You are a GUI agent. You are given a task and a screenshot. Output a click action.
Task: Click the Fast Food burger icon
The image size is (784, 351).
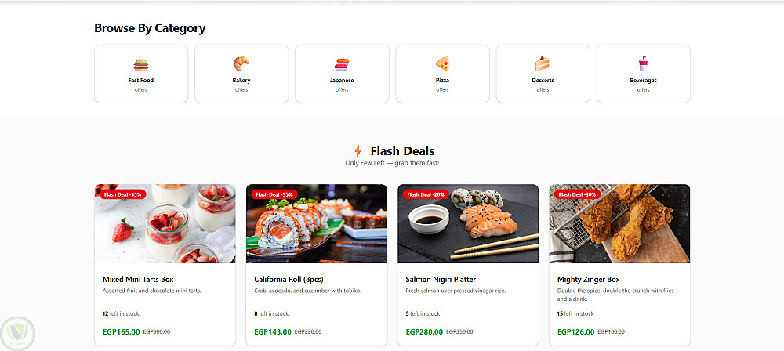141,65
